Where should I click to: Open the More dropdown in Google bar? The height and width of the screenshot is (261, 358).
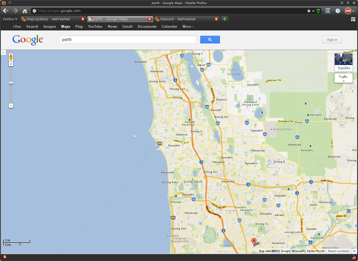pyautogui.click(x=188, y=26)
